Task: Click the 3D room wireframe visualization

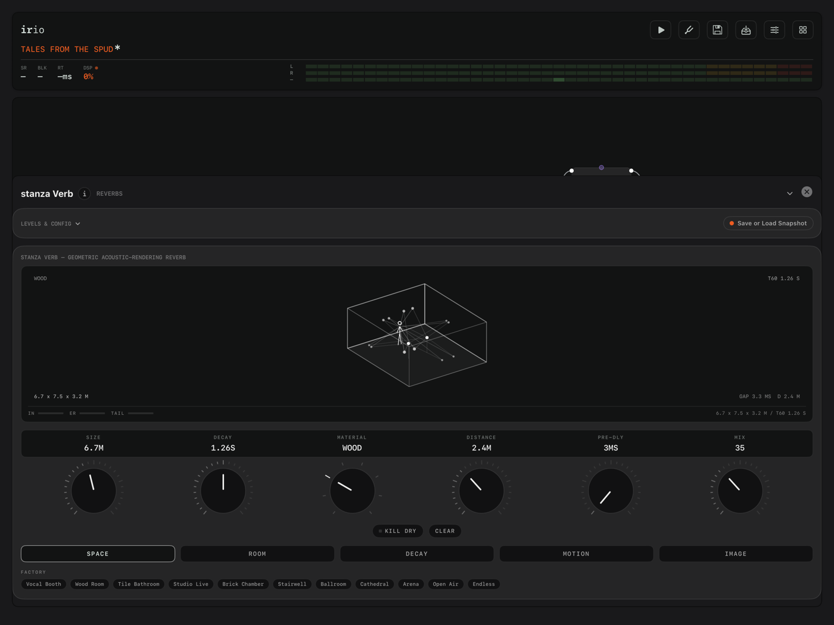Action: pyautogui.click(x=417, y=335)
